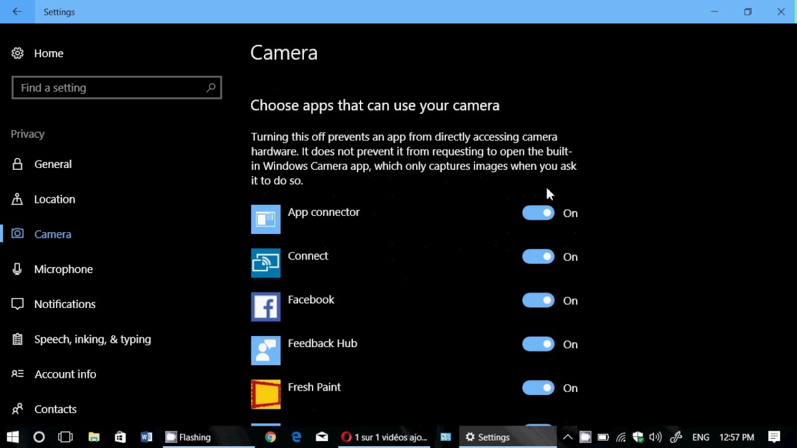Image resolution: width=797 pixels, height=448 pixels.
Task: Open Windows Defender shield tray icon
Action: (638, 437)
